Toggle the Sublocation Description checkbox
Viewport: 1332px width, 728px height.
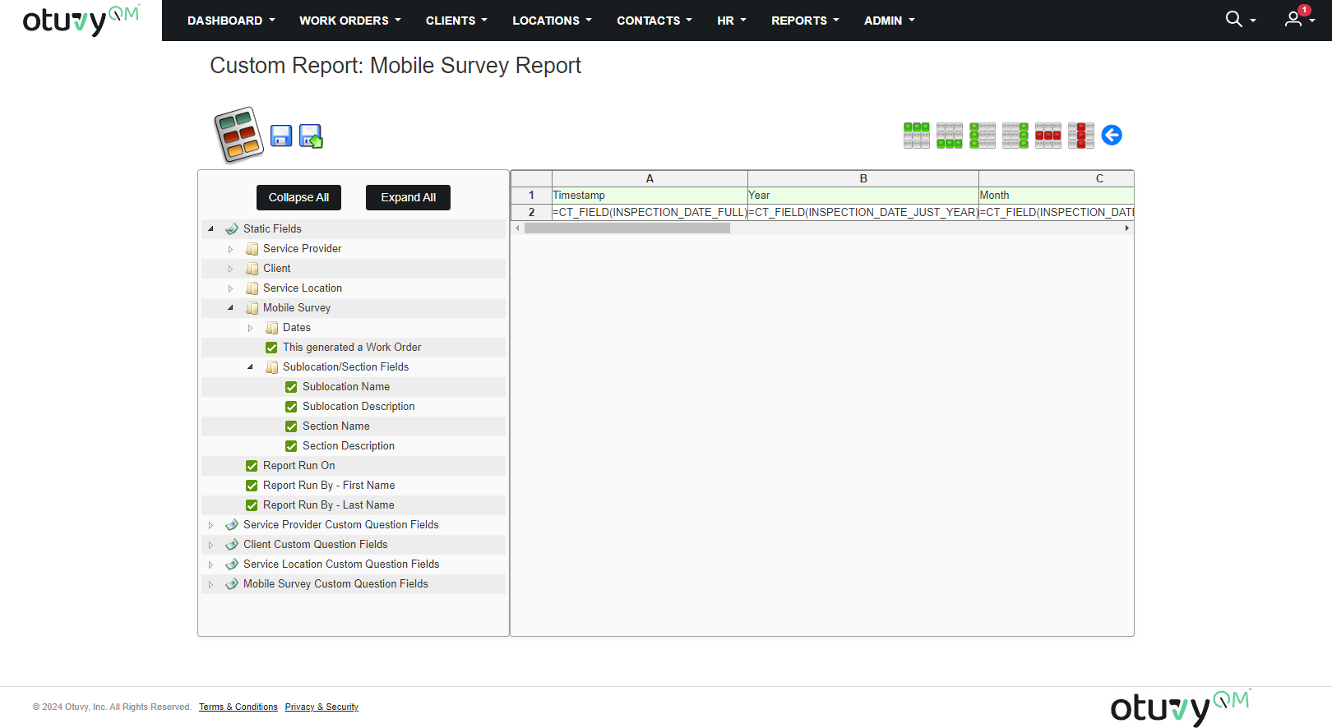coord(291,407)
